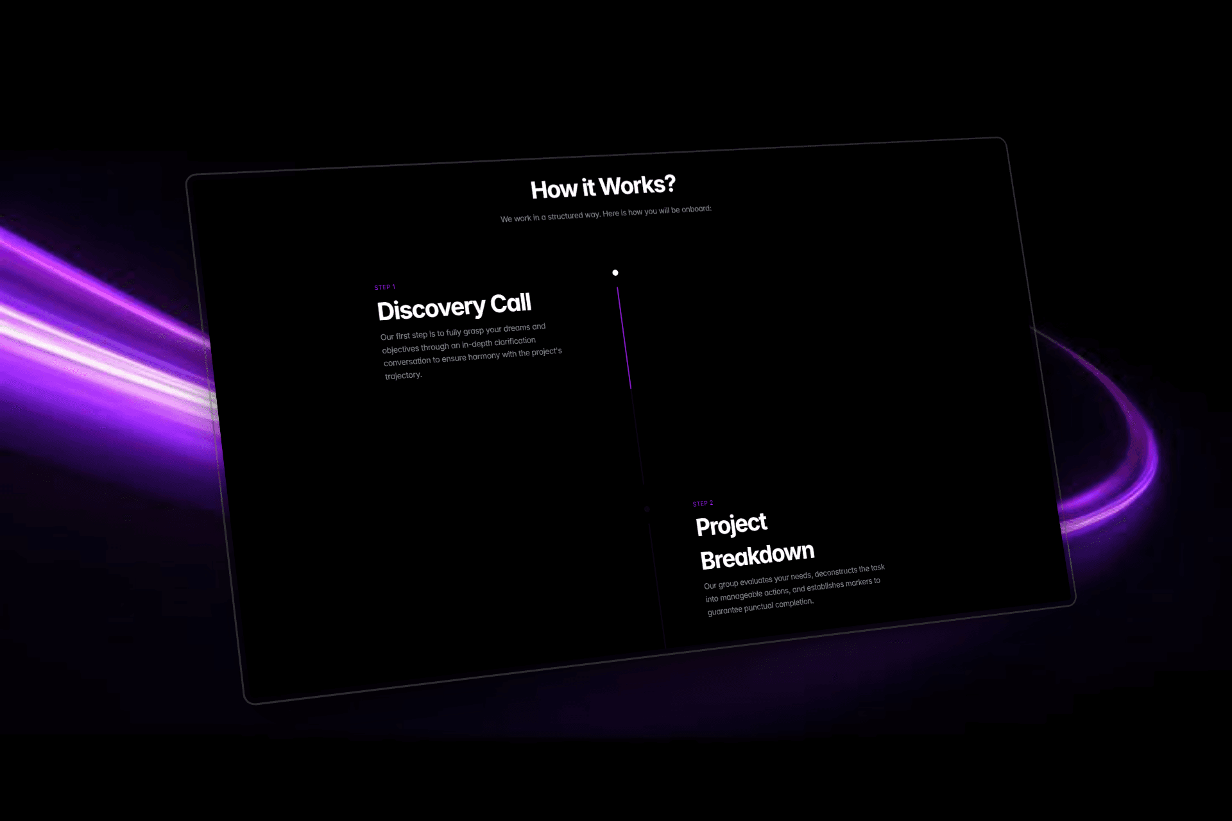Select the "How it Works?" heading

(x=603, y=187)
